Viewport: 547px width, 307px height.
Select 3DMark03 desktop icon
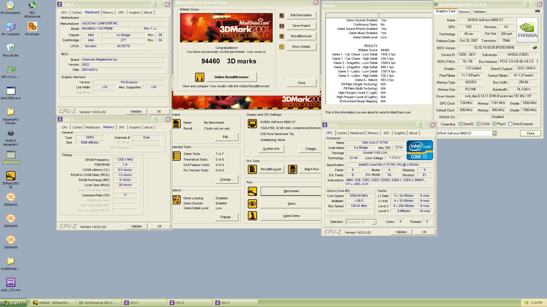pos(11,200)
